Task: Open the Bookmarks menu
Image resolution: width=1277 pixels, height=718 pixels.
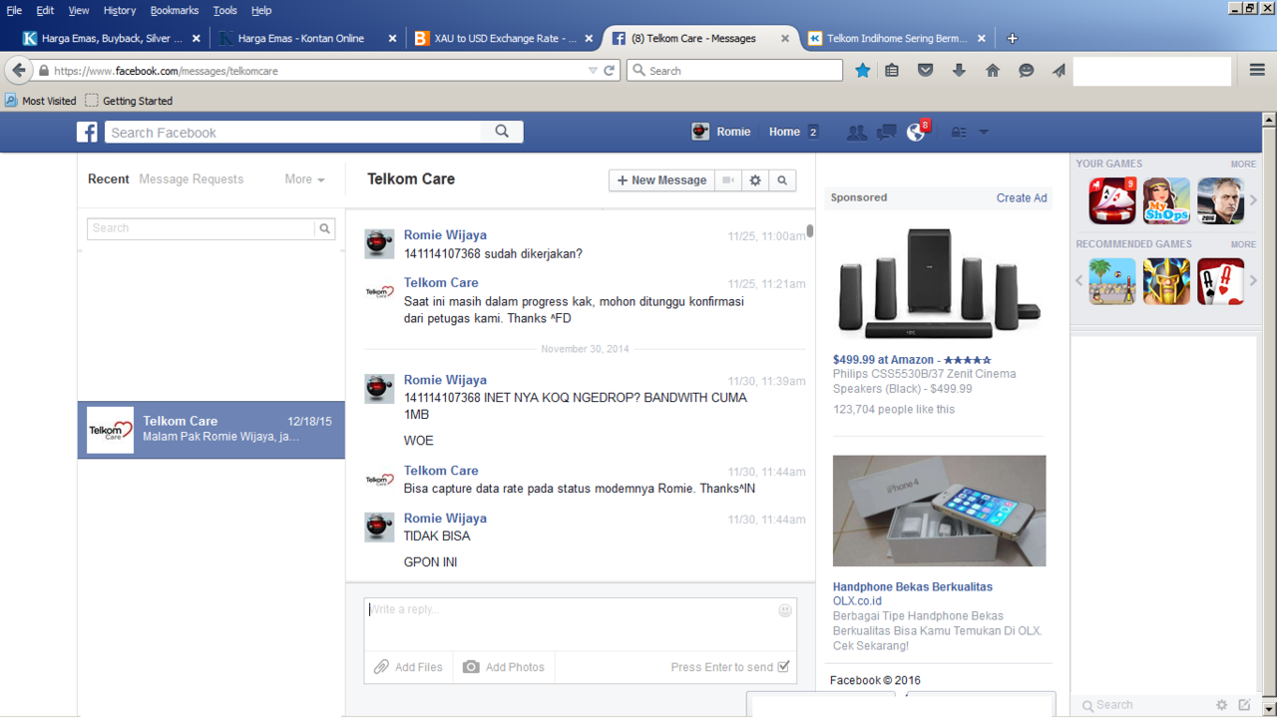Action: click(x=175, y=10)
